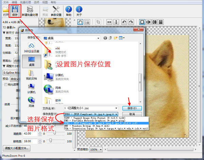Create new folder in Save As dialog

(x=115, y=38)
